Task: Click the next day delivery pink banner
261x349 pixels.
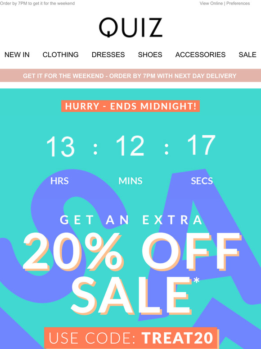Action: click(x=130, y=76)
